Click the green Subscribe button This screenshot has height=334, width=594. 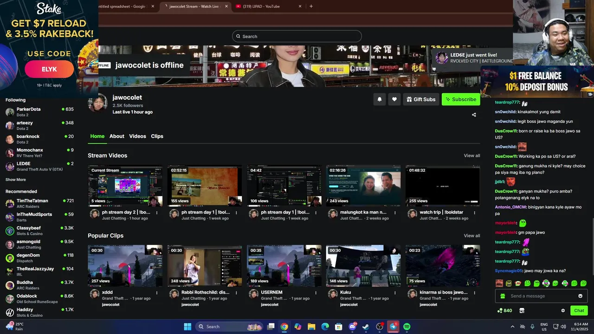point(461,99)
